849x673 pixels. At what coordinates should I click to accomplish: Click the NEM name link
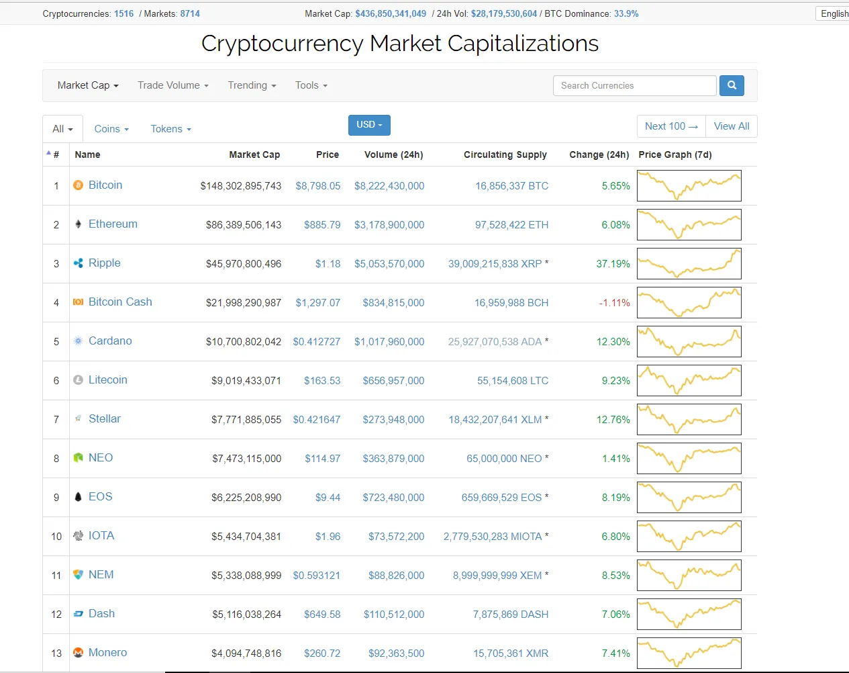[x=101, y=575]
